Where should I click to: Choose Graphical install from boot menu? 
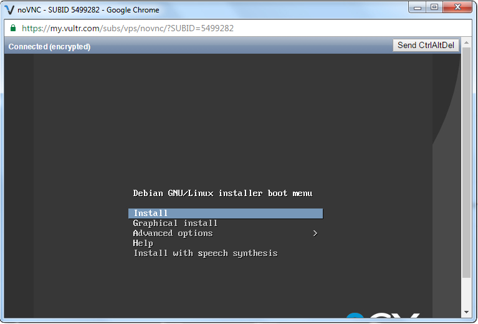click(x=175, y=223)
